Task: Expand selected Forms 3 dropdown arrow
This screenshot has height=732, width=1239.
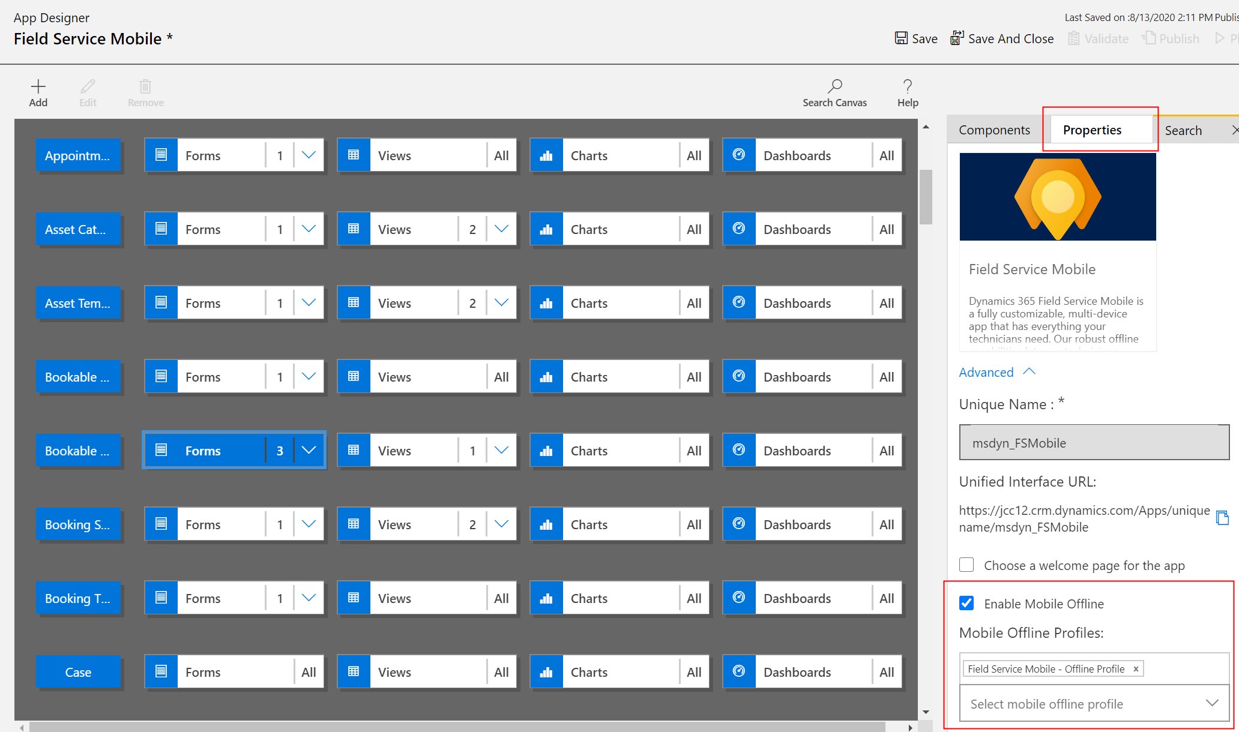Action: coord(309,451)
